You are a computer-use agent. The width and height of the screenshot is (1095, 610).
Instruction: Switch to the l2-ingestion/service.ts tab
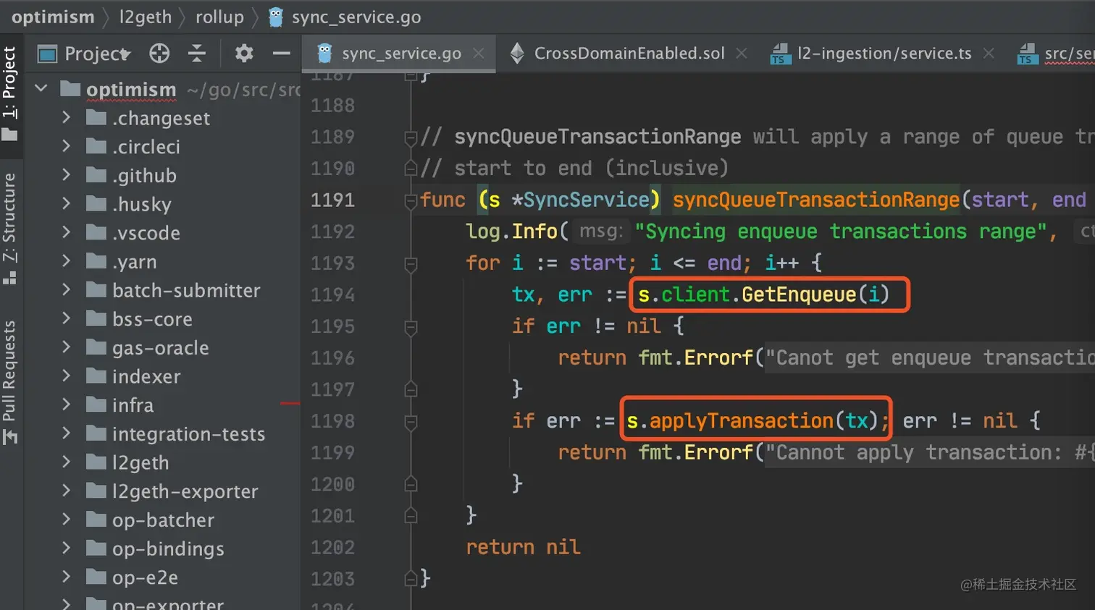point(884,54)
